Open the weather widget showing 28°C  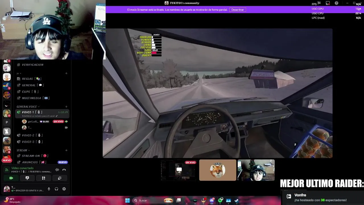coord(12,200)
